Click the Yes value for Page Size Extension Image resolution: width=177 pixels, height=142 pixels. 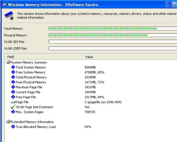pyautogui.click(x=87, y=107)
